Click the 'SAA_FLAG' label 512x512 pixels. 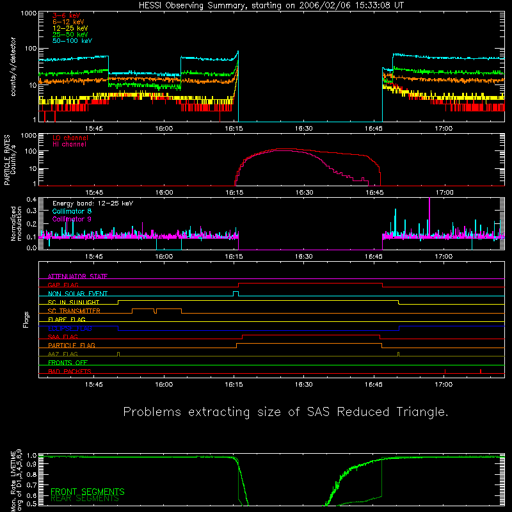tap(63, 337)
